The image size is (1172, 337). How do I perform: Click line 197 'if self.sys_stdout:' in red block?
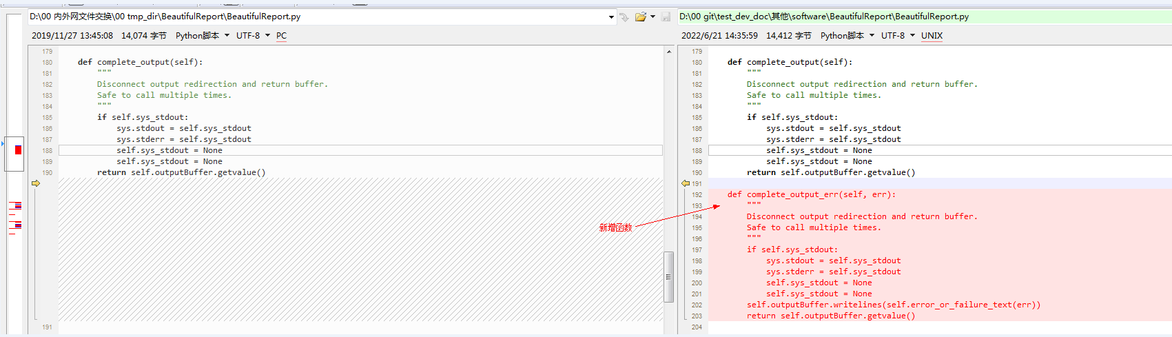tap(792, 249)
